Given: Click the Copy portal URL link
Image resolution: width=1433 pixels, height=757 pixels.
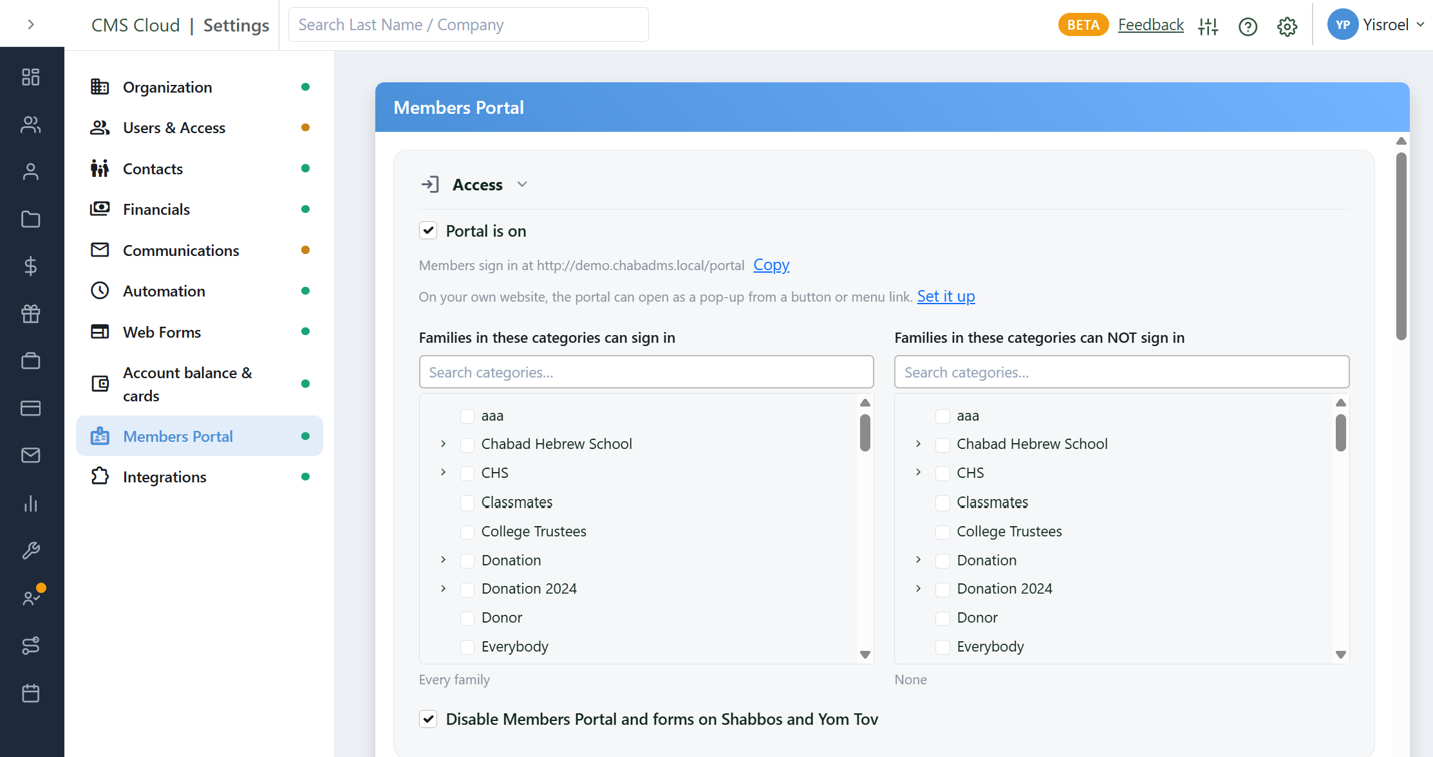Looking at the screenshot, I should click(771, 264).
